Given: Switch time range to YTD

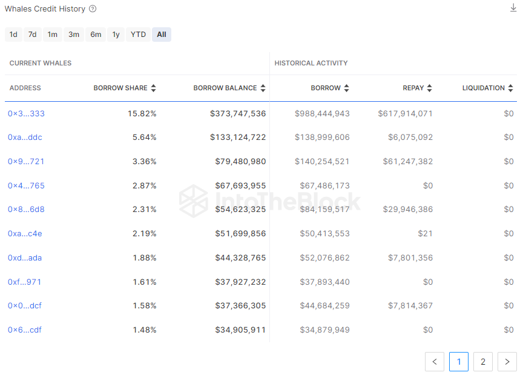Looking at the screenshot, I should click(x=138, y=35).
